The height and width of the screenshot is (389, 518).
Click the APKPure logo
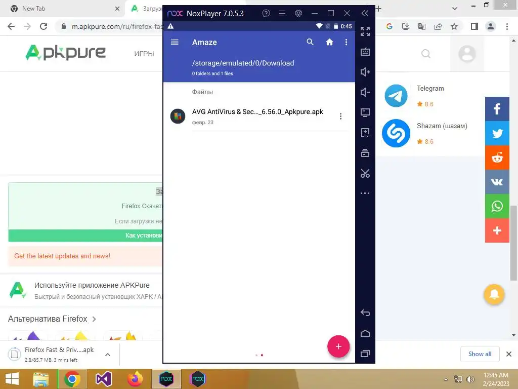65,53
